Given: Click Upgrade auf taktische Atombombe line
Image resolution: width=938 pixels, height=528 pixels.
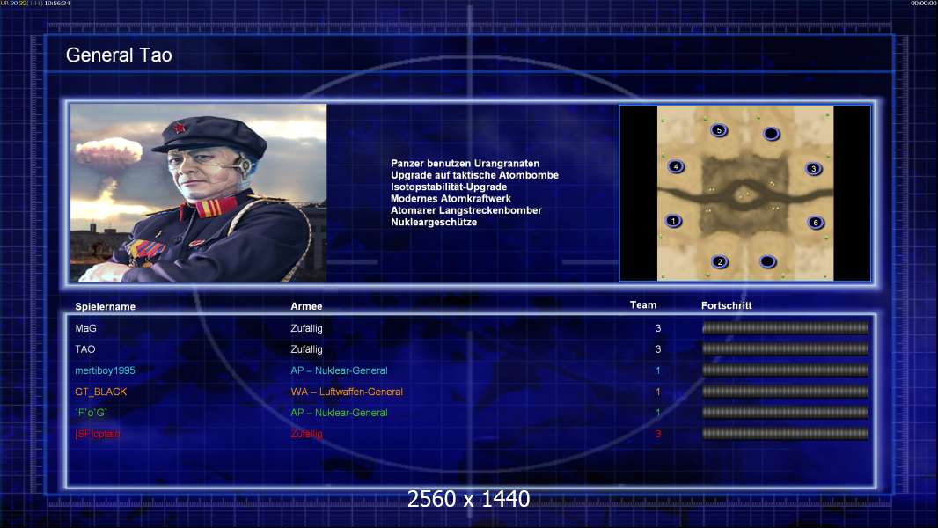Looking at the screenshot, I should [x=474, y=175].
